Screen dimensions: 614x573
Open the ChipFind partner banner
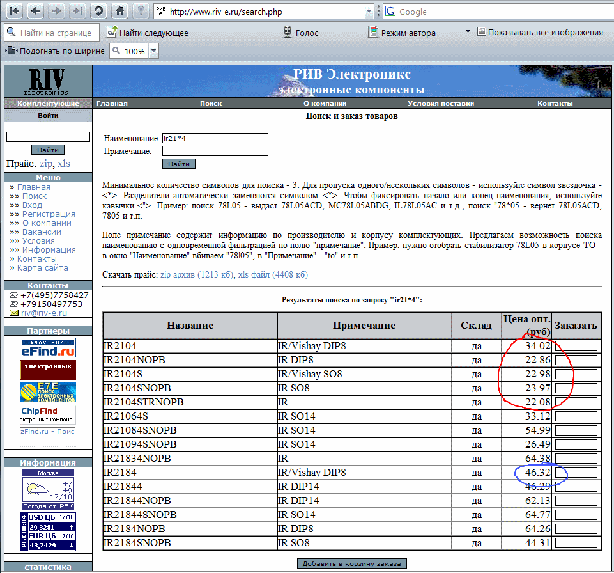tap(48, 414)
